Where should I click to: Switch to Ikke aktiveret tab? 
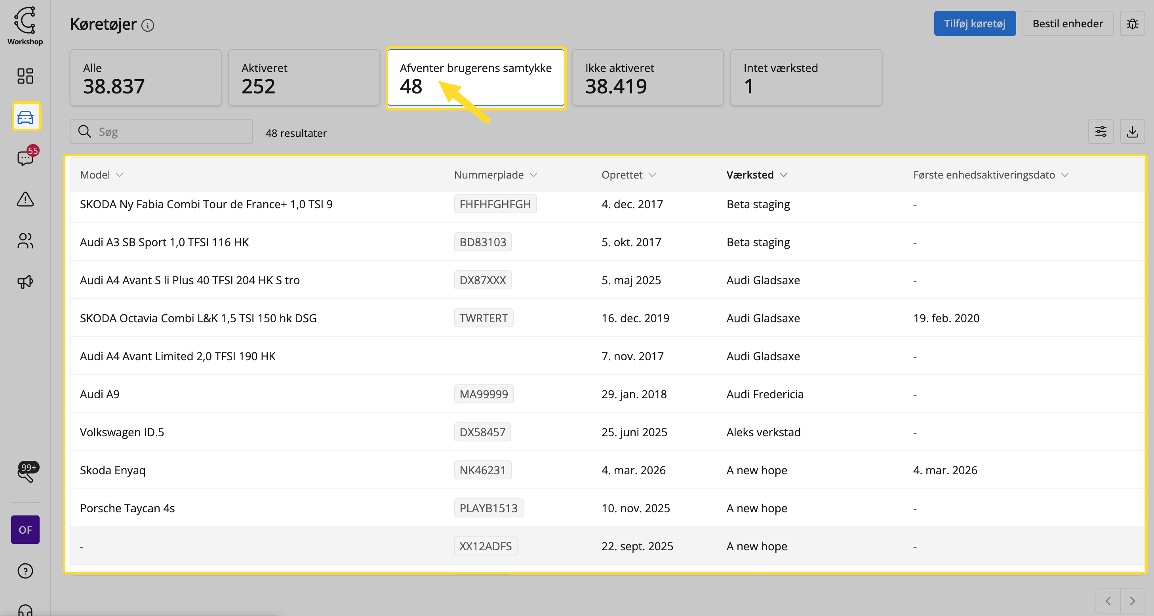click(x=647, y=78)
